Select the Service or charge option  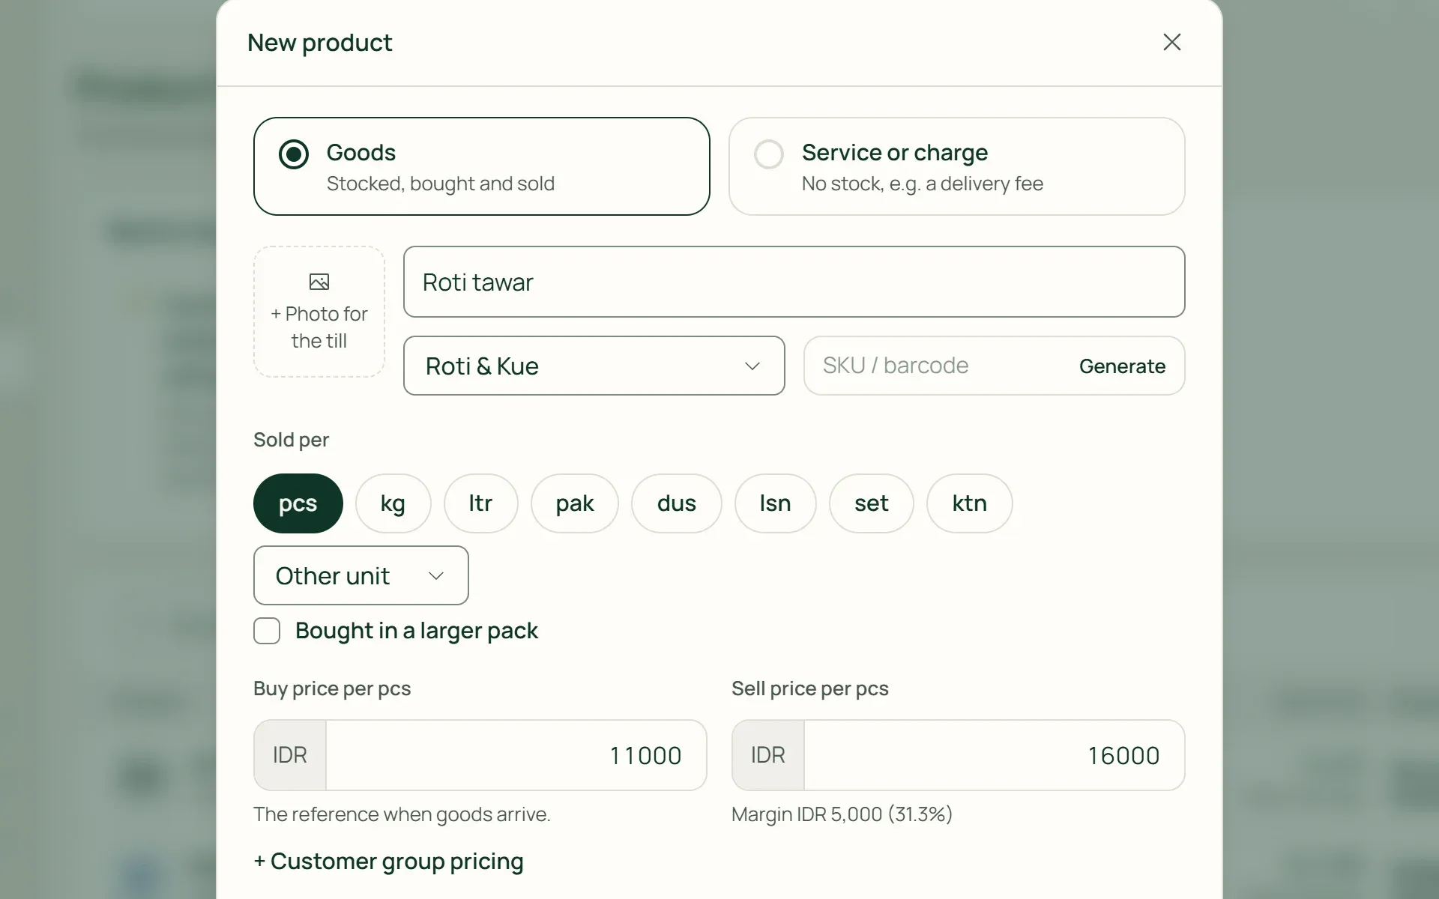(x=956, y=166)
